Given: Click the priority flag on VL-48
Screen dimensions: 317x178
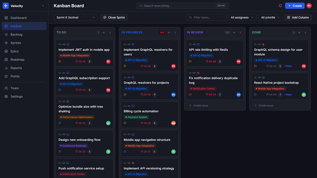Looking at the screenshot, I should (x=60, y=62).
